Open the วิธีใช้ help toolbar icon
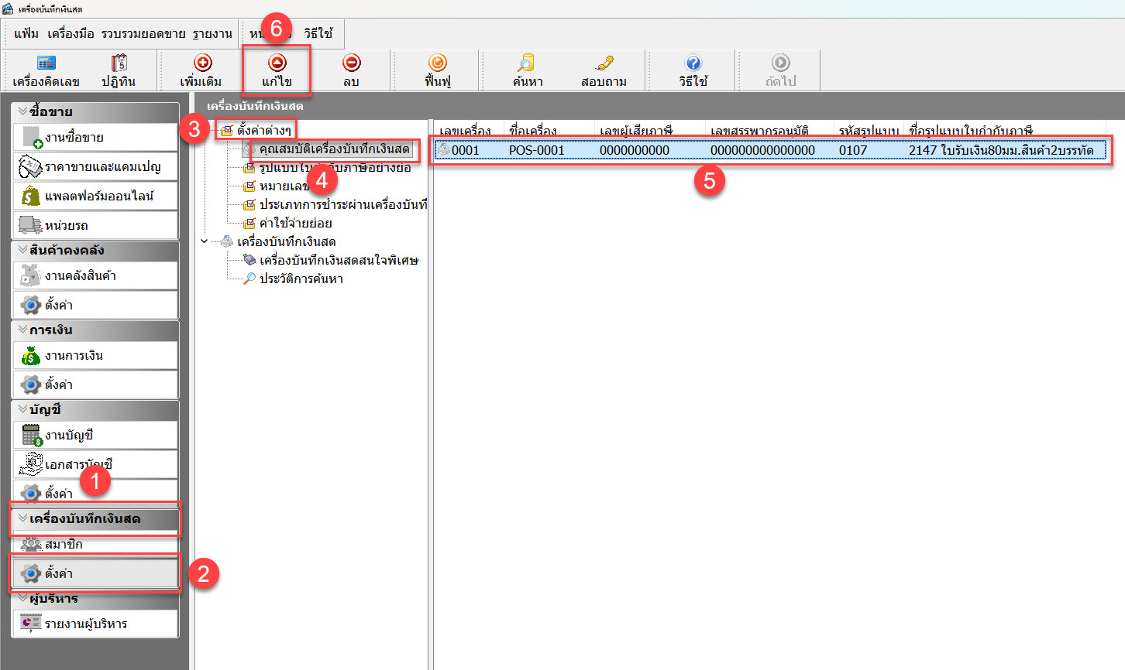This screenshot has height=670, width=1125. [x=693, y=63]
